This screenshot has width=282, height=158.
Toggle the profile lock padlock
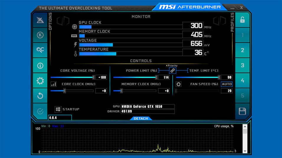click(242, 20)
